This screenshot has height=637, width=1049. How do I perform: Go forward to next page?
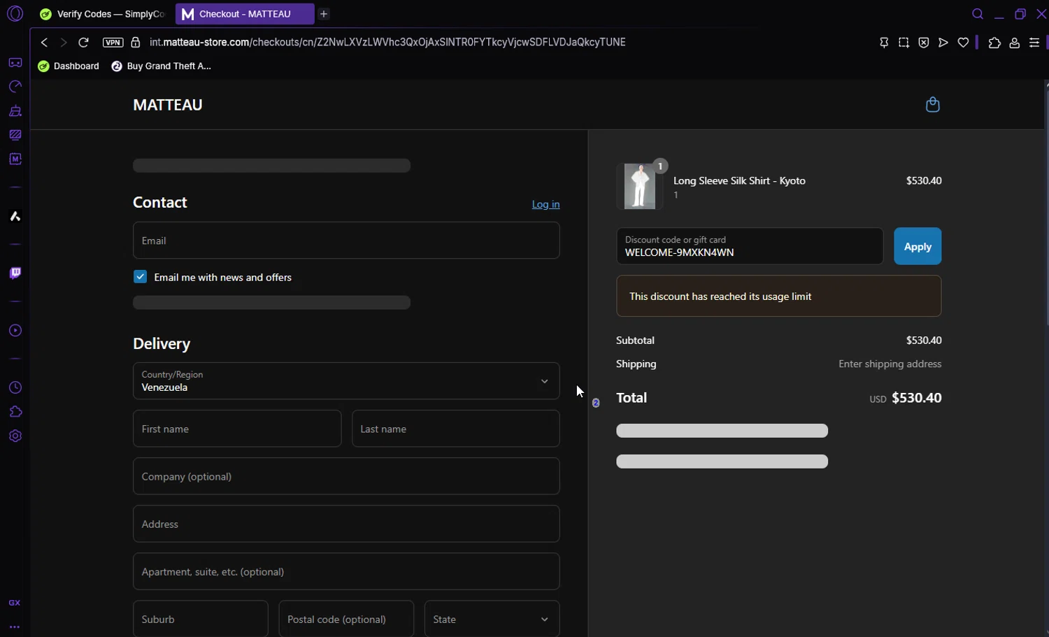pyautogui.click(x=64, y=43)
